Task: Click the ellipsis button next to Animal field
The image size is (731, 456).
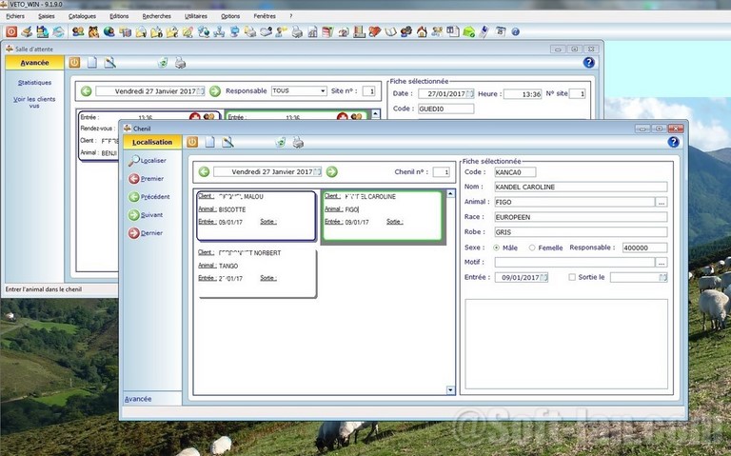Action: [662, 202]
